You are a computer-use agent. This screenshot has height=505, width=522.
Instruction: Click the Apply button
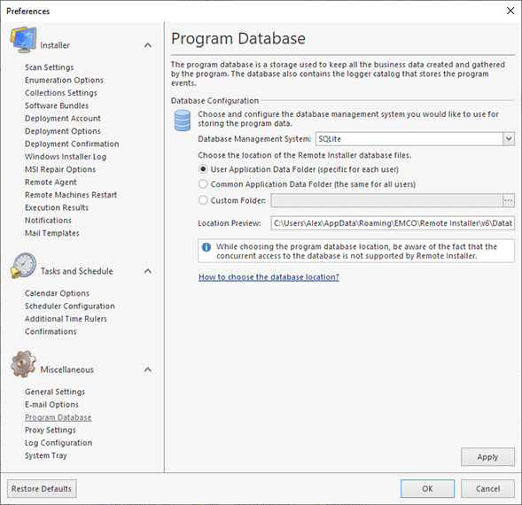(x=487, y=457)
